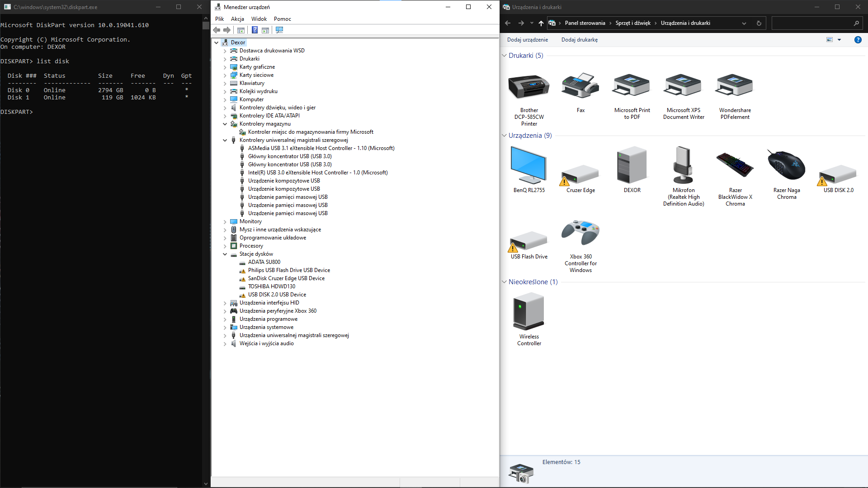The width and height of the screenshot is (868, 488).
Task: Click Dodaj drukarkę button
Action: click(580, 40)
